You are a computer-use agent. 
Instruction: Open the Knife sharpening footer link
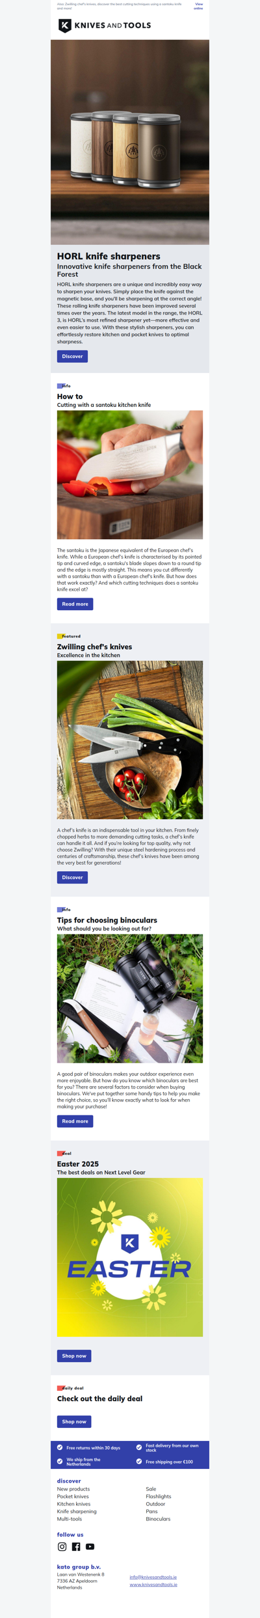[77, 1511]
